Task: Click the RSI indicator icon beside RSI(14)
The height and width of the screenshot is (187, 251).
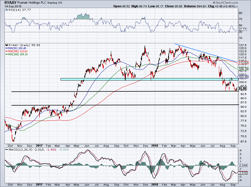Action: click(6, 10)
